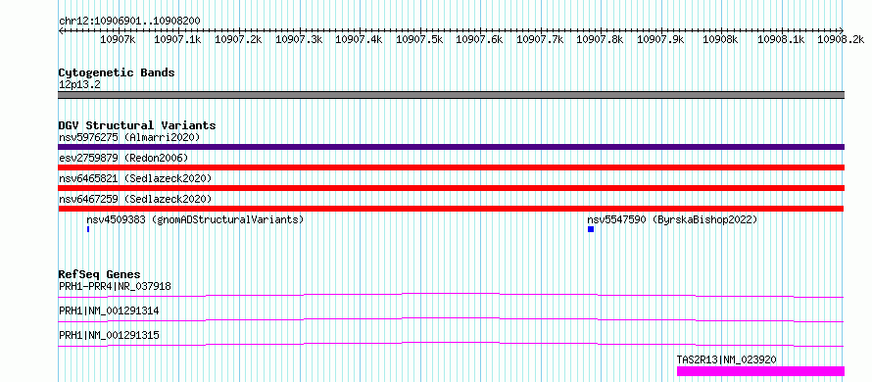Select the PRH1 NM_001291315 intron line
This screenshot has height=382, width=872.
click(x=451, y=344)
